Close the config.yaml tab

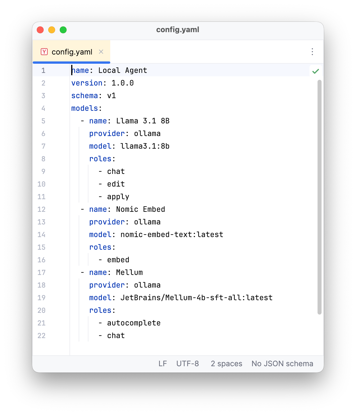click(x=101, y=52)
